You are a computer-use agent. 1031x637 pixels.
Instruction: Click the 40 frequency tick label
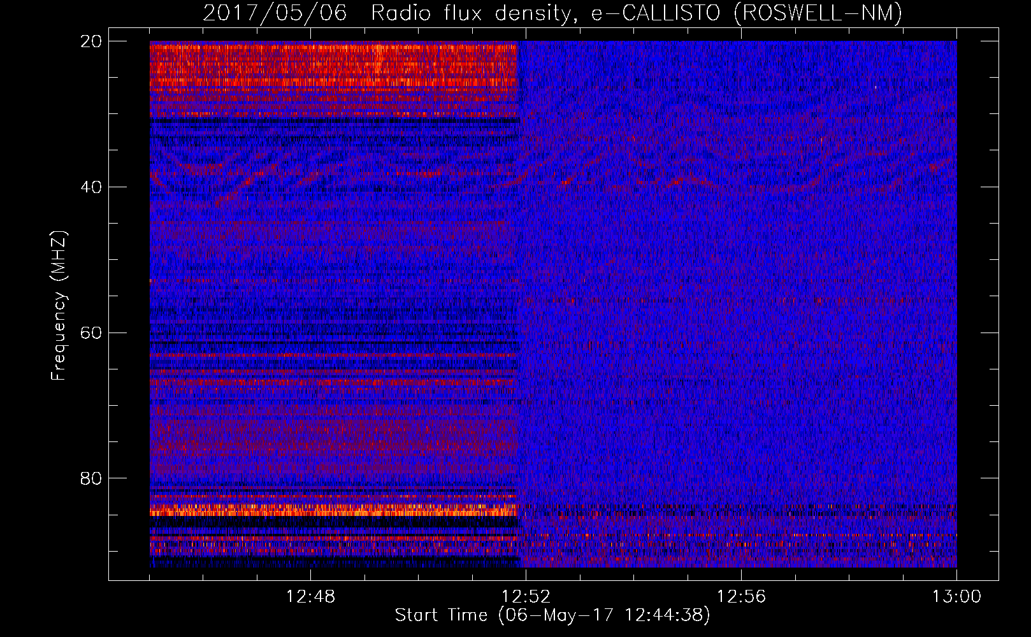91,187
